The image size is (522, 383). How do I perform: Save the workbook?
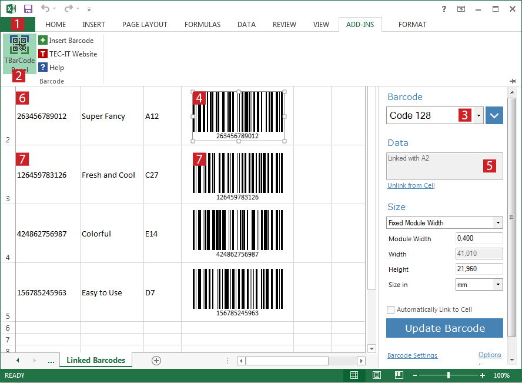click(27, 8)
